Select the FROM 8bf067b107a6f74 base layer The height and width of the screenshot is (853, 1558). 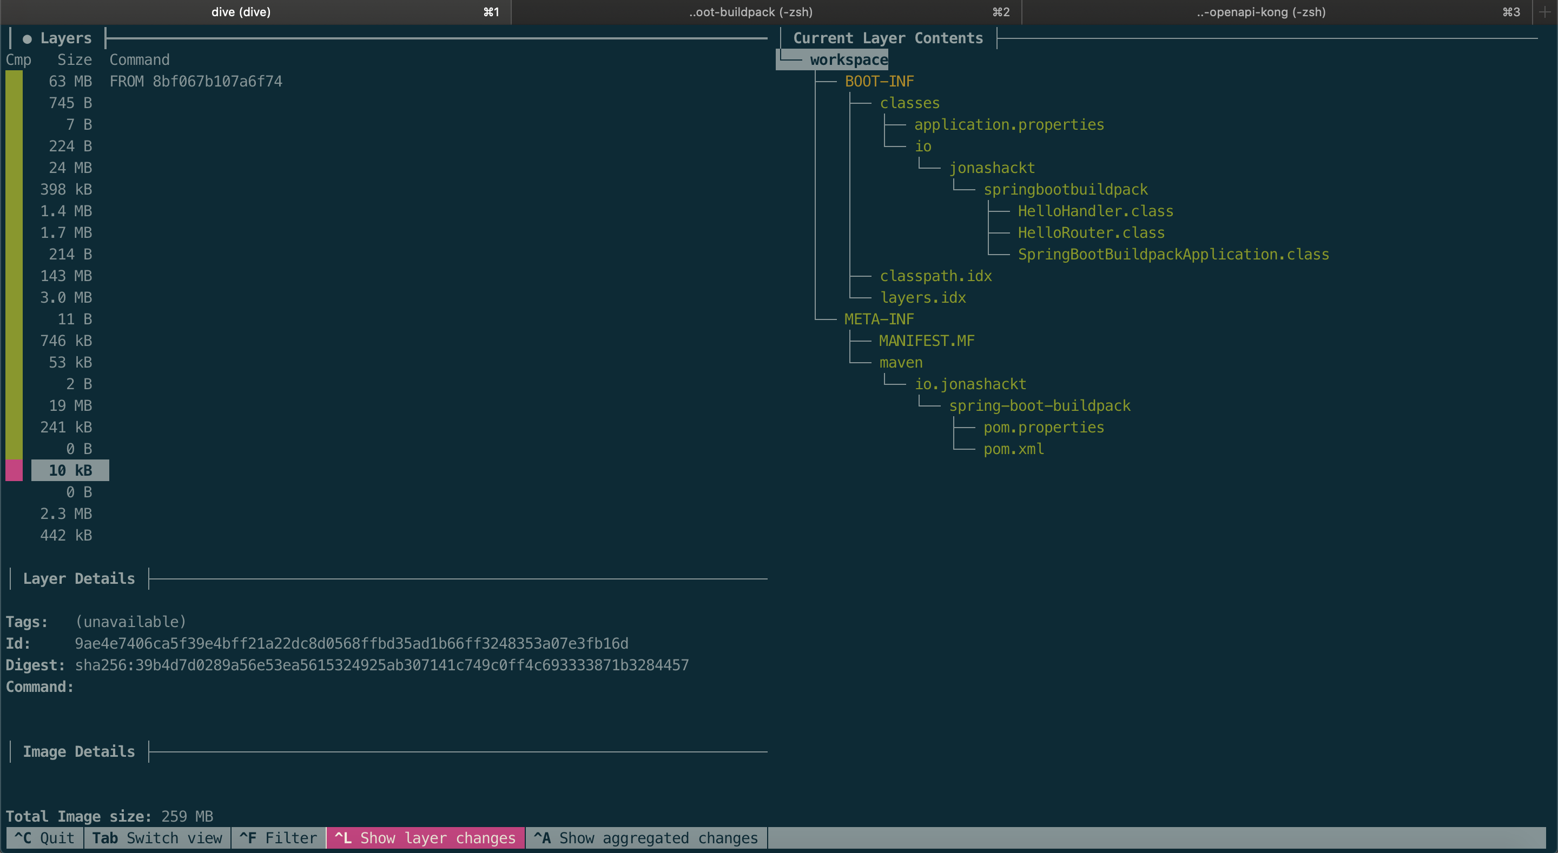195,82
